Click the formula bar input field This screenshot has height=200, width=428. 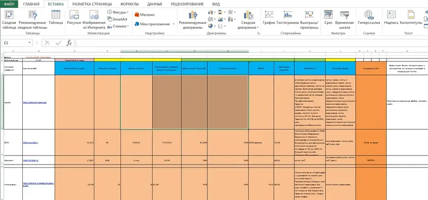[x=251, y=43]
